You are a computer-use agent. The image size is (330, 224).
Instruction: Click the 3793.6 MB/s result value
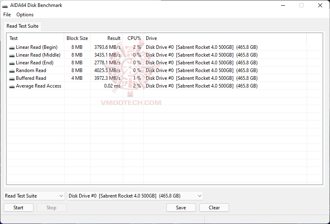click(107, 47)
